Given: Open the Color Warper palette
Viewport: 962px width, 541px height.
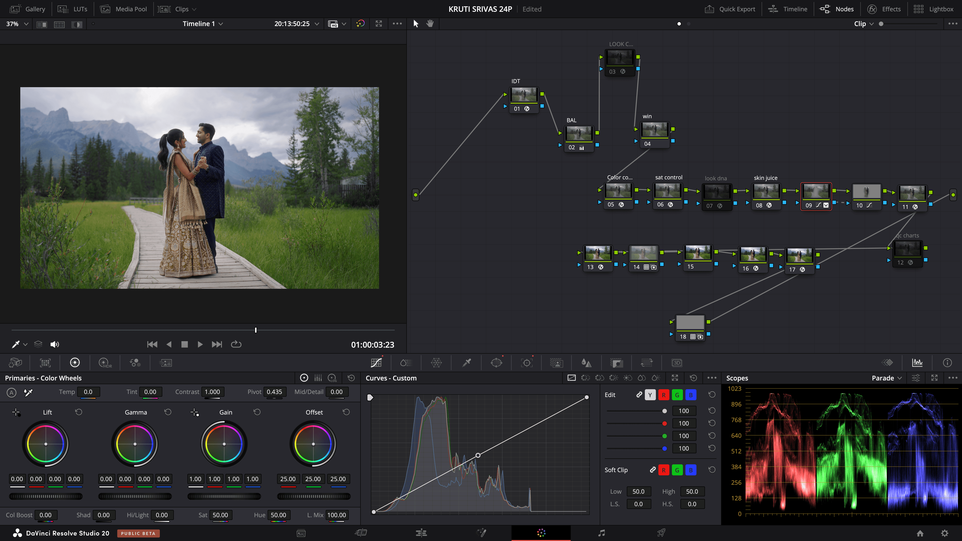Looking at the screenshot, I should 436,362.
